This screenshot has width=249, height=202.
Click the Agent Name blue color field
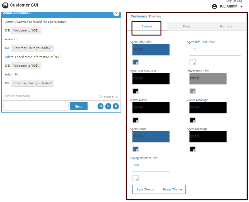[x=151, y=137]
